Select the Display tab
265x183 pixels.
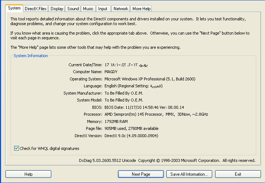pyautogui.click(x=57, y=9)
